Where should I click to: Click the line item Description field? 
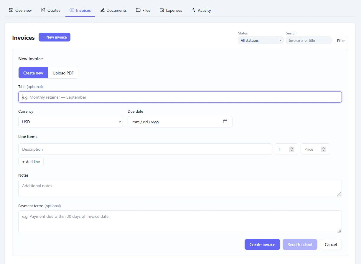[x=145, y=149]
